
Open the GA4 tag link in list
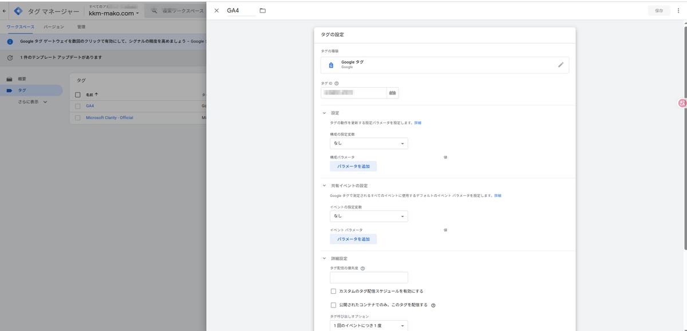pyautogui.click(x=90, y=106)
